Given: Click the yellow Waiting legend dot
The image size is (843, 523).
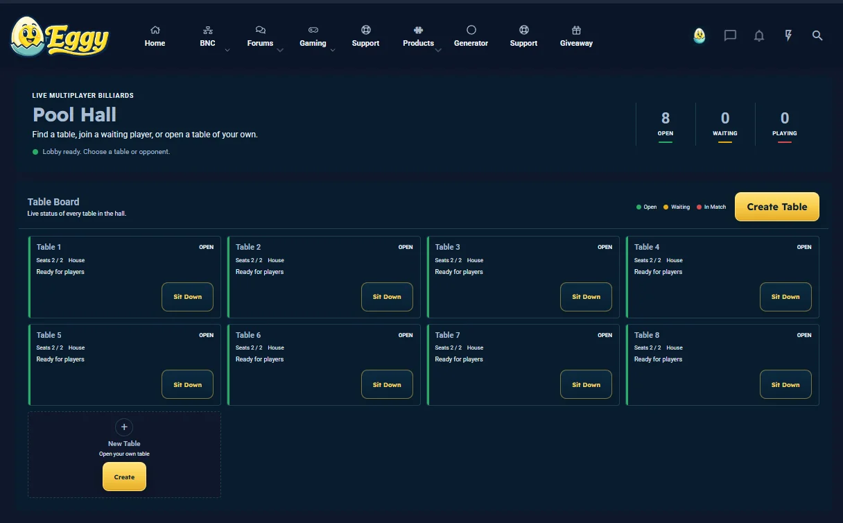Looking at the screenshot, I should [666, 207].
